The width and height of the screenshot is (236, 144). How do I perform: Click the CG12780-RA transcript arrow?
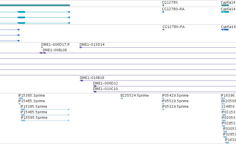[x=163, y=12]
